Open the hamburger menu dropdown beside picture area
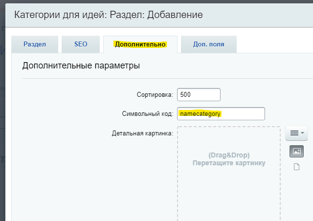The width and height of the screenshot is (313, 221). pos(297,133)
